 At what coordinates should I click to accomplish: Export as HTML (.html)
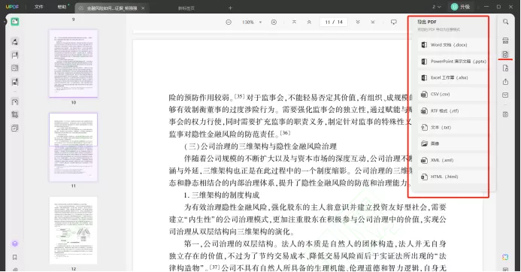pos(452,177)
